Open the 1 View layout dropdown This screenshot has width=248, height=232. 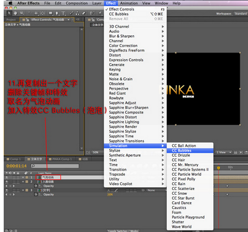point(224,152)
